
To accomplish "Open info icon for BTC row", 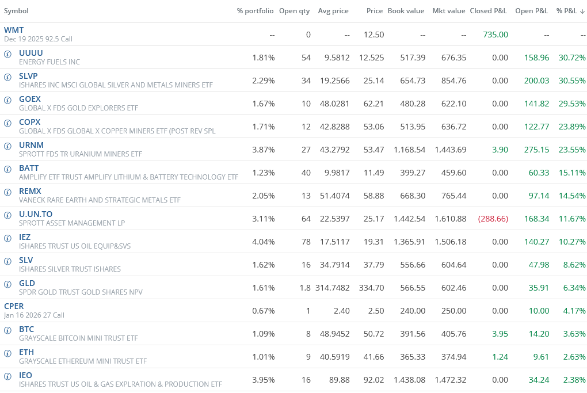I will 7,330.
